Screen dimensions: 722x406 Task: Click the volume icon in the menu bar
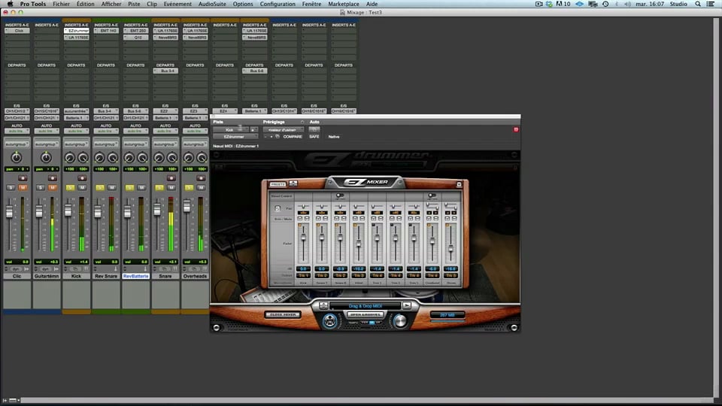tap(627, 4)
